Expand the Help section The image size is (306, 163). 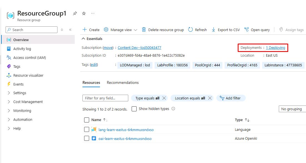click(x=9, y=129)
